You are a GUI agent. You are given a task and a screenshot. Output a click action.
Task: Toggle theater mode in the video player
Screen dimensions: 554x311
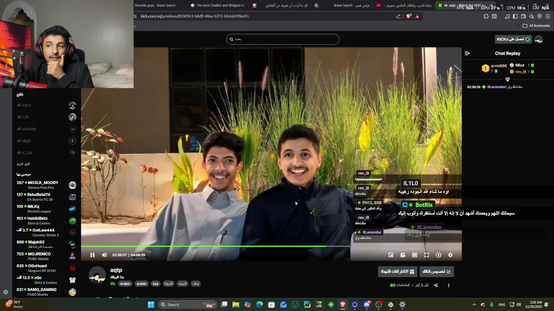pyautogui.click(x=415, y=255)
